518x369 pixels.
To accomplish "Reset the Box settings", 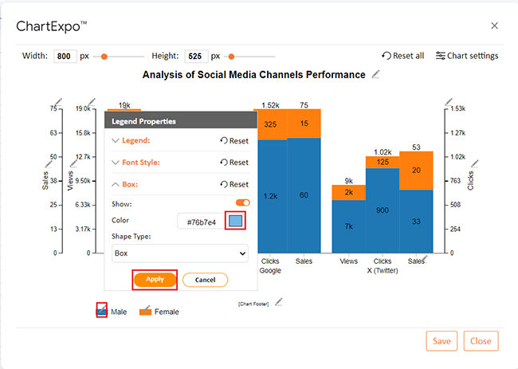I will point(234,184).
